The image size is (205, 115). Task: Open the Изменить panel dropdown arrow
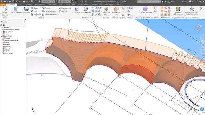pyautogui.click(x=91, y=18)
